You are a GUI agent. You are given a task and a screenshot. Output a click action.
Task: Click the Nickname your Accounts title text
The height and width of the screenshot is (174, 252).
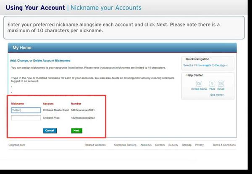click(106, 8)
